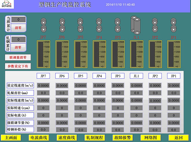
Task: Click the 返回 return button
Action: (179, 138)
